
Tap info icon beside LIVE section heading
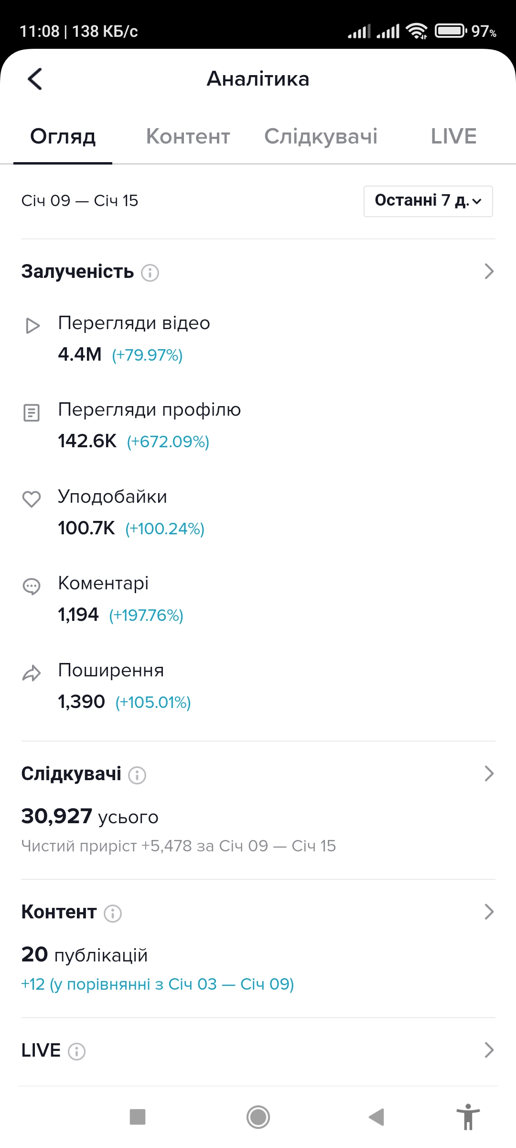77,1051
